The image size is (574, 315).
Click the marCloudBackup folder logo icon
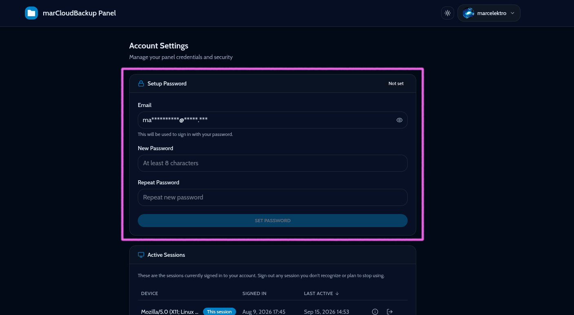click(x=31, y=13)
